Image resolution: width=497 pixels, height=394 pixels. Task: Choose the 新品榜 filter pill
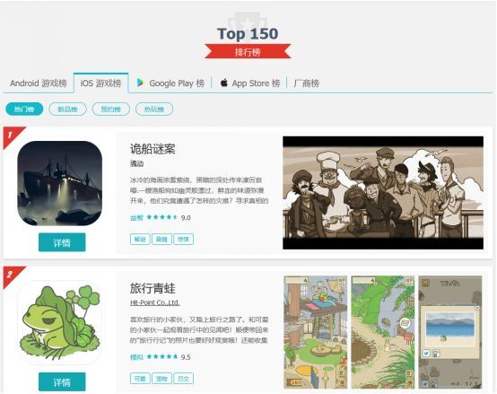click(x=67, y=109)
